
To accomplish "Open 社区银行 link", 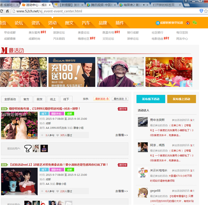I will coord(157,33).
